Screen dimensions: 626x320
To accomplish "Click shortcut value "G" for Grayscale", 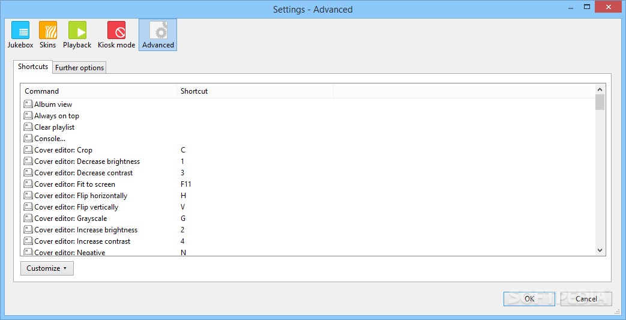I will click(x=183, y=219).
